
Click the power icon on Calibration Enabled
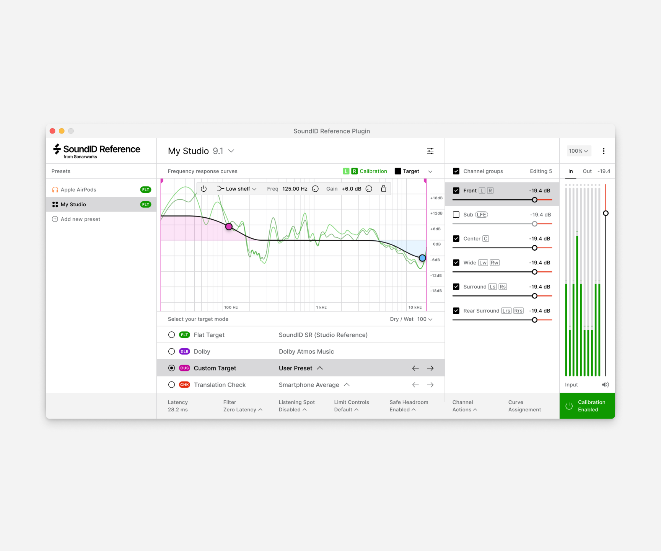(x=569, y=406)
